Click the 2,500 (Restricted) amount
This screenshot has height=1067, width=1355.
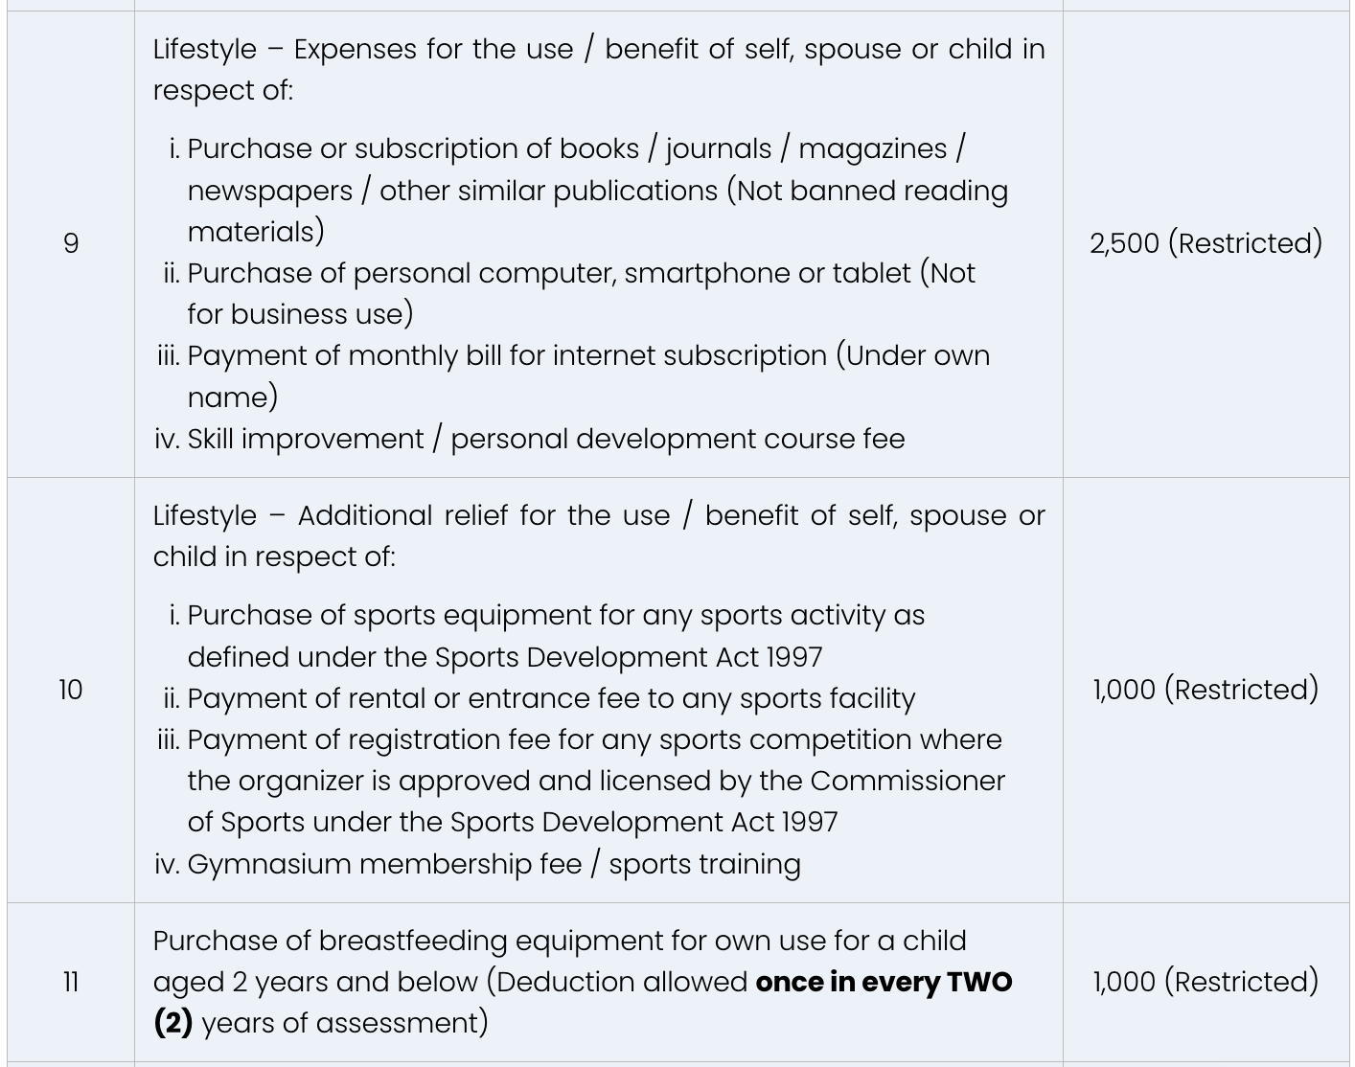pyautogui.click(x=1206, y=243)
